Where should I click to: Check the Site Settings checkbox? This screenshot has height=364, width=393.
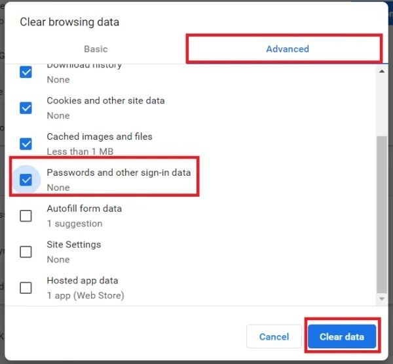(x=26, y=252)
